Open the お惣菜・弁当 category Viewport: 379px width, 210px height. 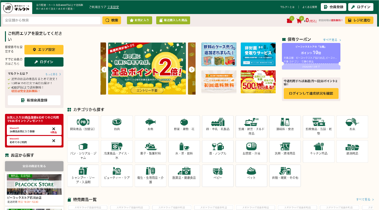click(x=251, y=151)
